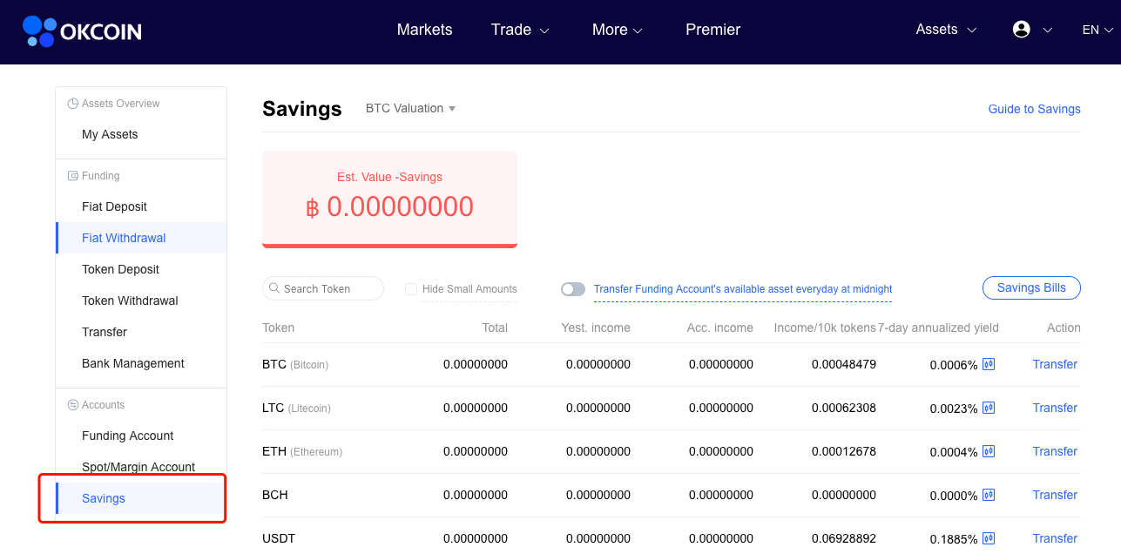Tick the Hide Small Amounts checkbox
The width and height of the screenshot is (1121, 554).
pos(411,289)
